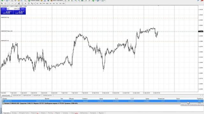Open the Сигналы terminal tab
Image resolution: width=204 pixels, height=114 pixels.
[x=65, y=113]
